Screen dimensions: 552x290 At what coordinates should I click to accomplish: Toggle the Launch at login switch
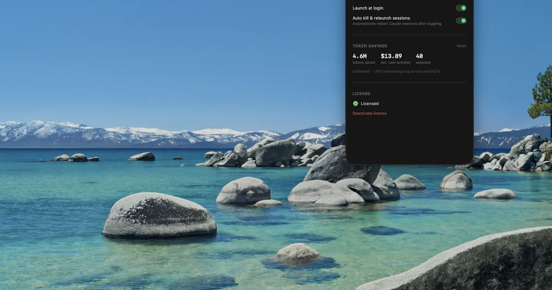[x=461, y=8]
